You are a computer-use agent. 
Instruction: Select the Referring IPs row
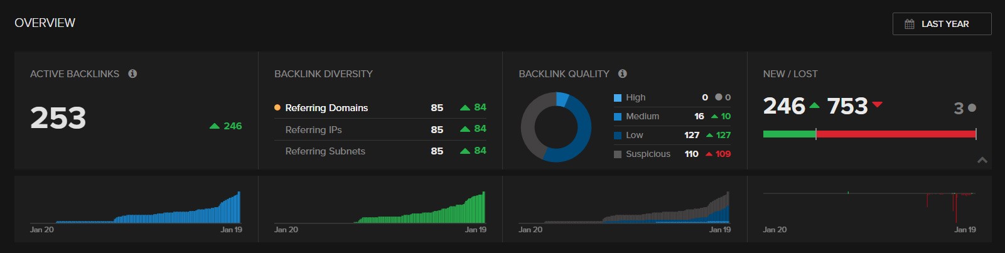[314, 130]
